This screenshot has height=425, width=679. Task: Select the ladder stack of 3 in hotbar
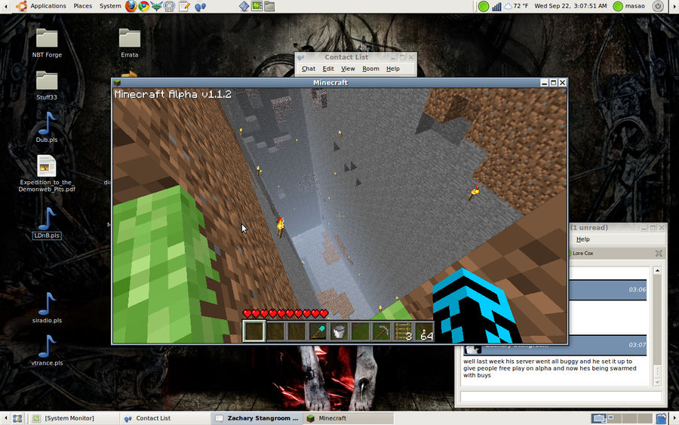coord(403,332)
